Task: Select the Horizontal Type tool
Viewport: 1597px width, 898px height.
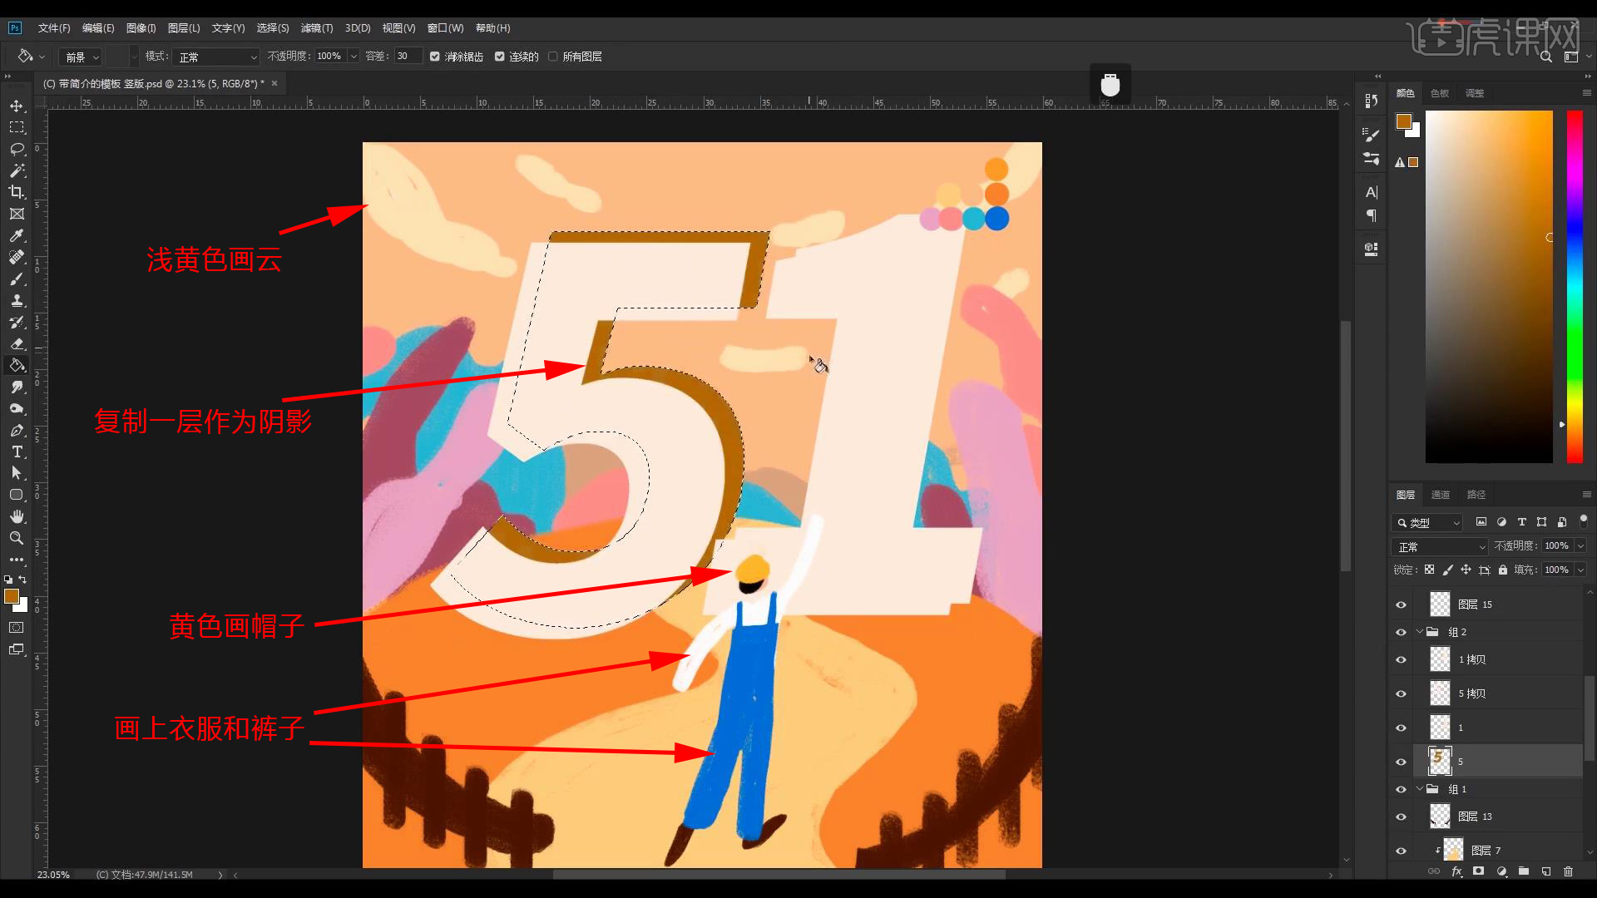Action: pos(17,452)
